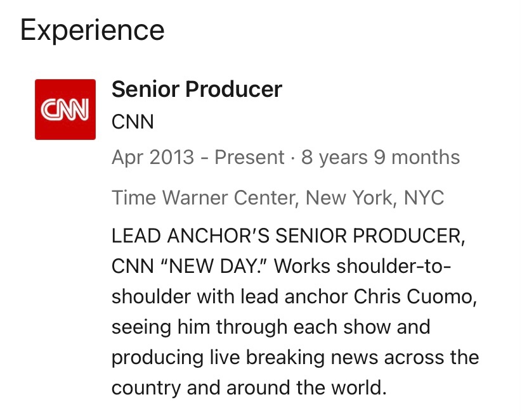Select the CNN company name under title
This screenshot has height=416, width=522.
click(x=133, y=122)
